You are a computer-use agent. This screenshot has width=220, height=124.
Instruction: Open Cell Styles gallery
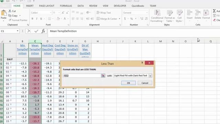click(x=179, y=16)
